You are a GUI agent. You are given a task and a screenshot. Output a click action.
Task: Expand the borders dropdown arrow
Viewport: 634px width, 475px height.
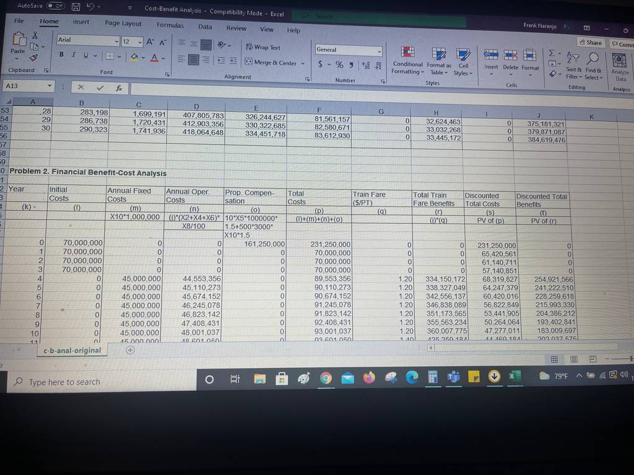tap(119, 56)
